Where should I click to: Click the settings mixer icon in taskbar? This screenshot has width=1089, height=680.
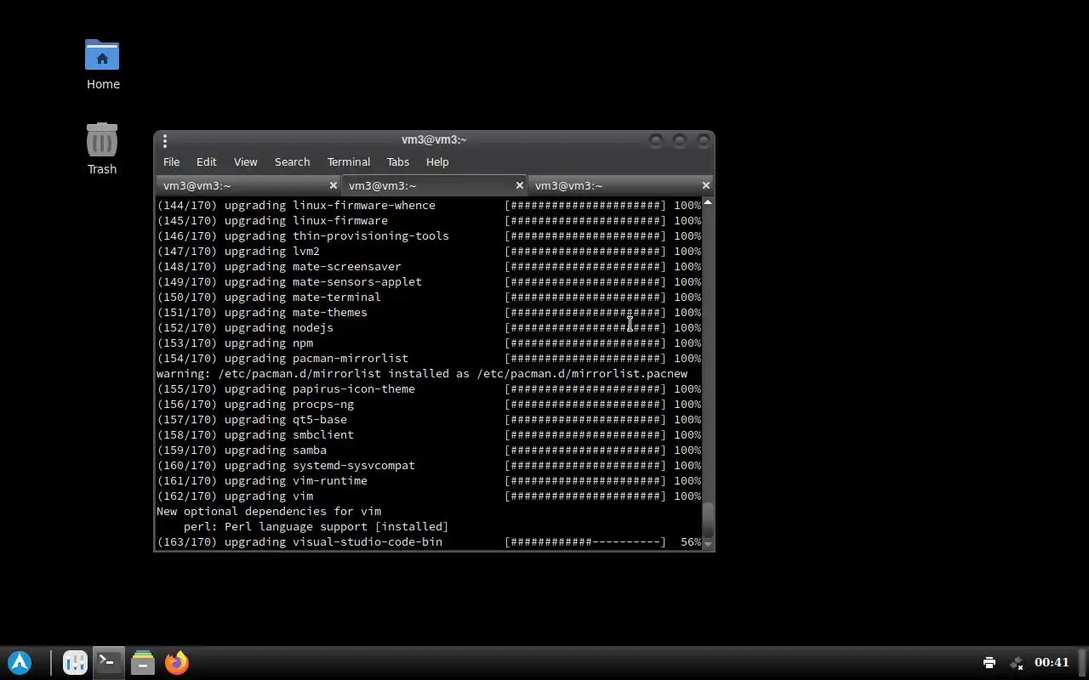(75, 663)
